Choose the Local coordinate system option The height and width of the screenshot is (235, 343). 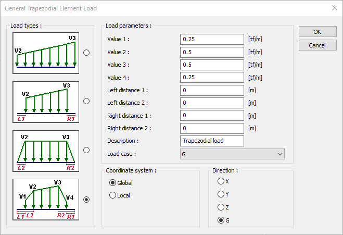(x=113, y=195)
